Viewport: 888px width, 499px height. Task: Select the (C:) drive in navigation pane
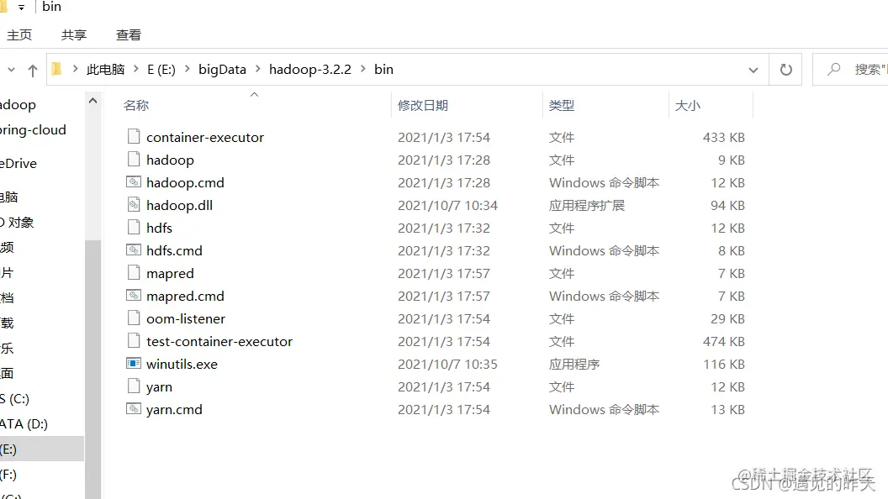pyautogui.click(x=15, y=399)
